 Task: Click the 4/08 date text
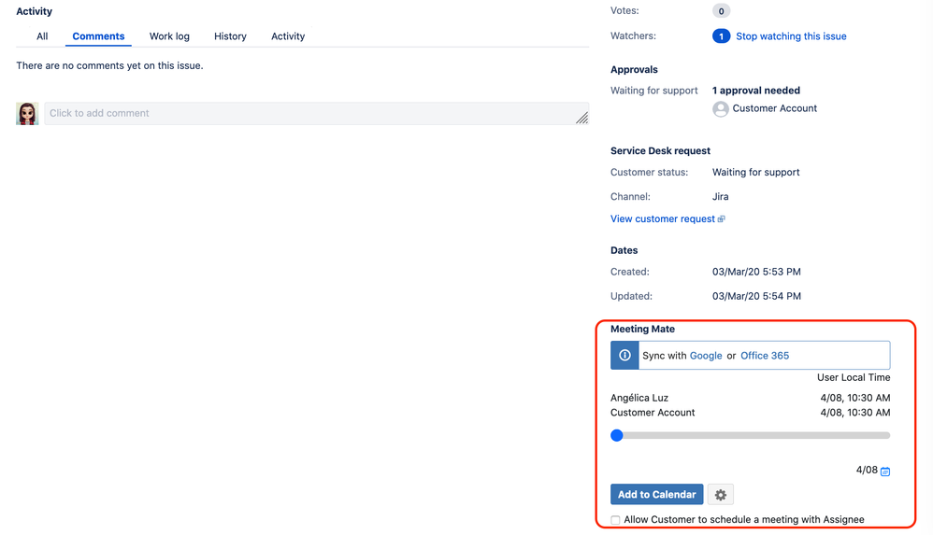(867, 471)
